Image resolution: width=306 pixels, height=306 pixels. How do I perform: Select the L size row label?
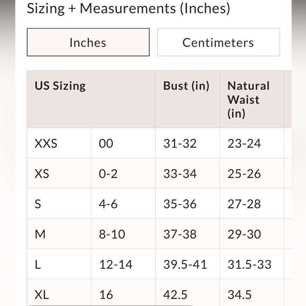coord(38,264)
